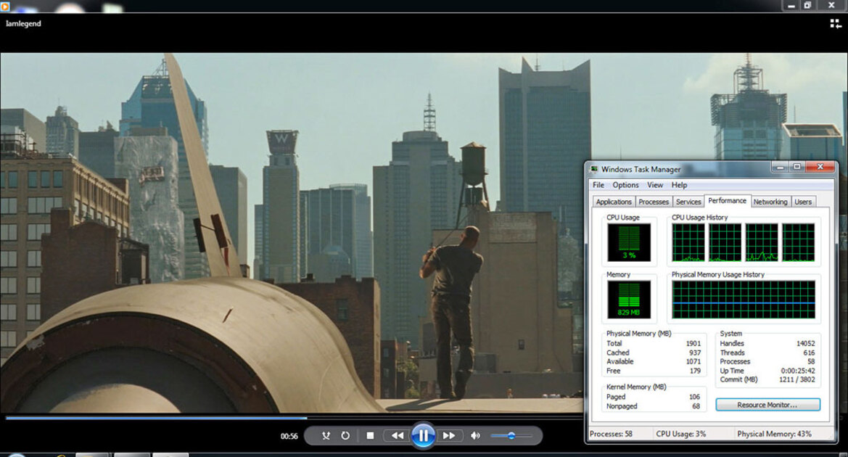Click the video seek bar
The image size is (848, 457).
click(295, 418)
